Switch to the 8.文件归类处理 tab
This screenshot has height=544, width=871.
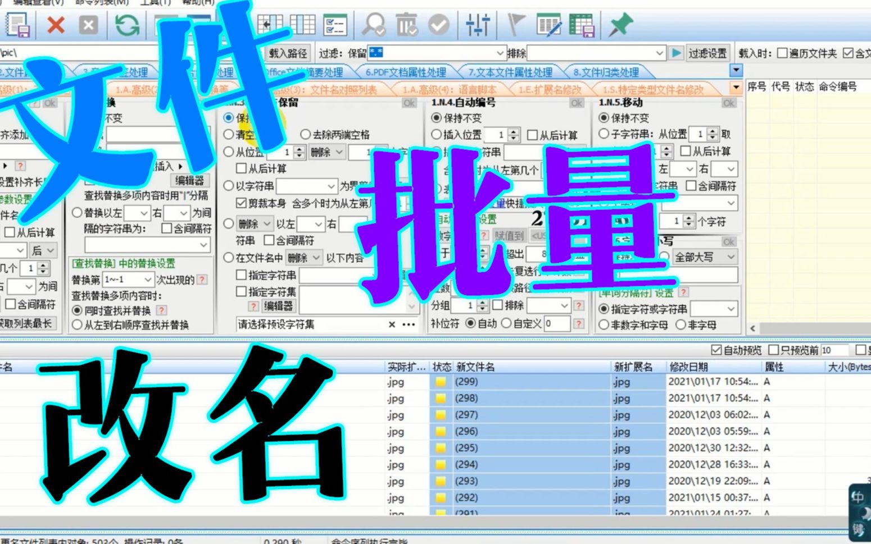(x=606, y=72)
